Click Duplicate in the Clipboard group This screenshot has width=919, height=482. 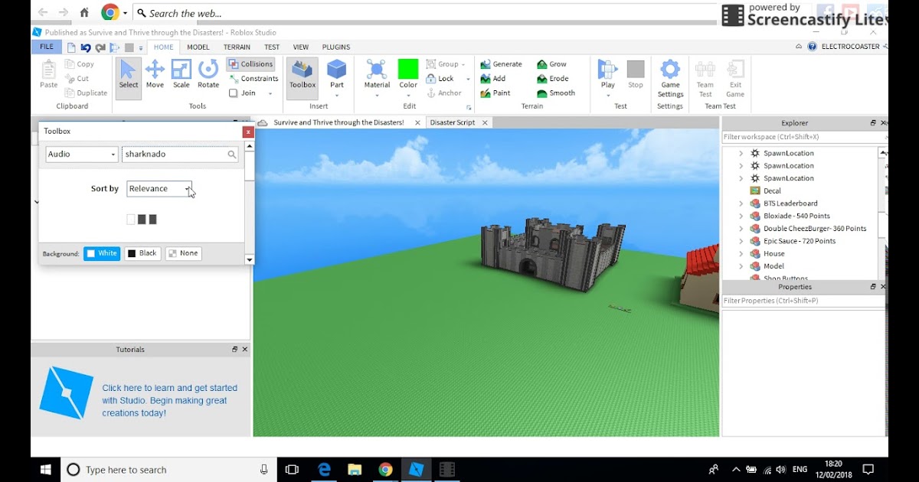click(x=87, y=93)
